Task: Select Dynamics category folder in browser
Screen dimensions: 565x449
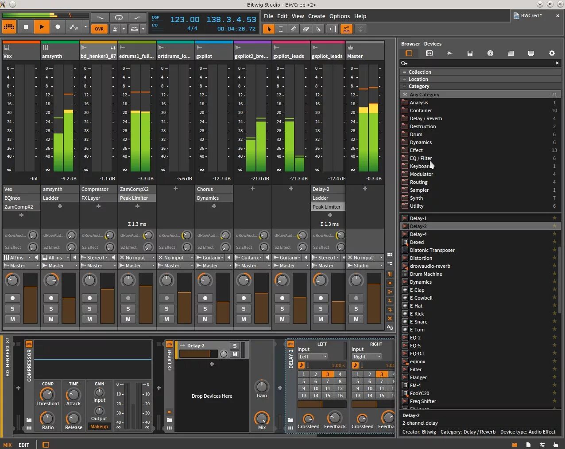Action: click(421, 142)
